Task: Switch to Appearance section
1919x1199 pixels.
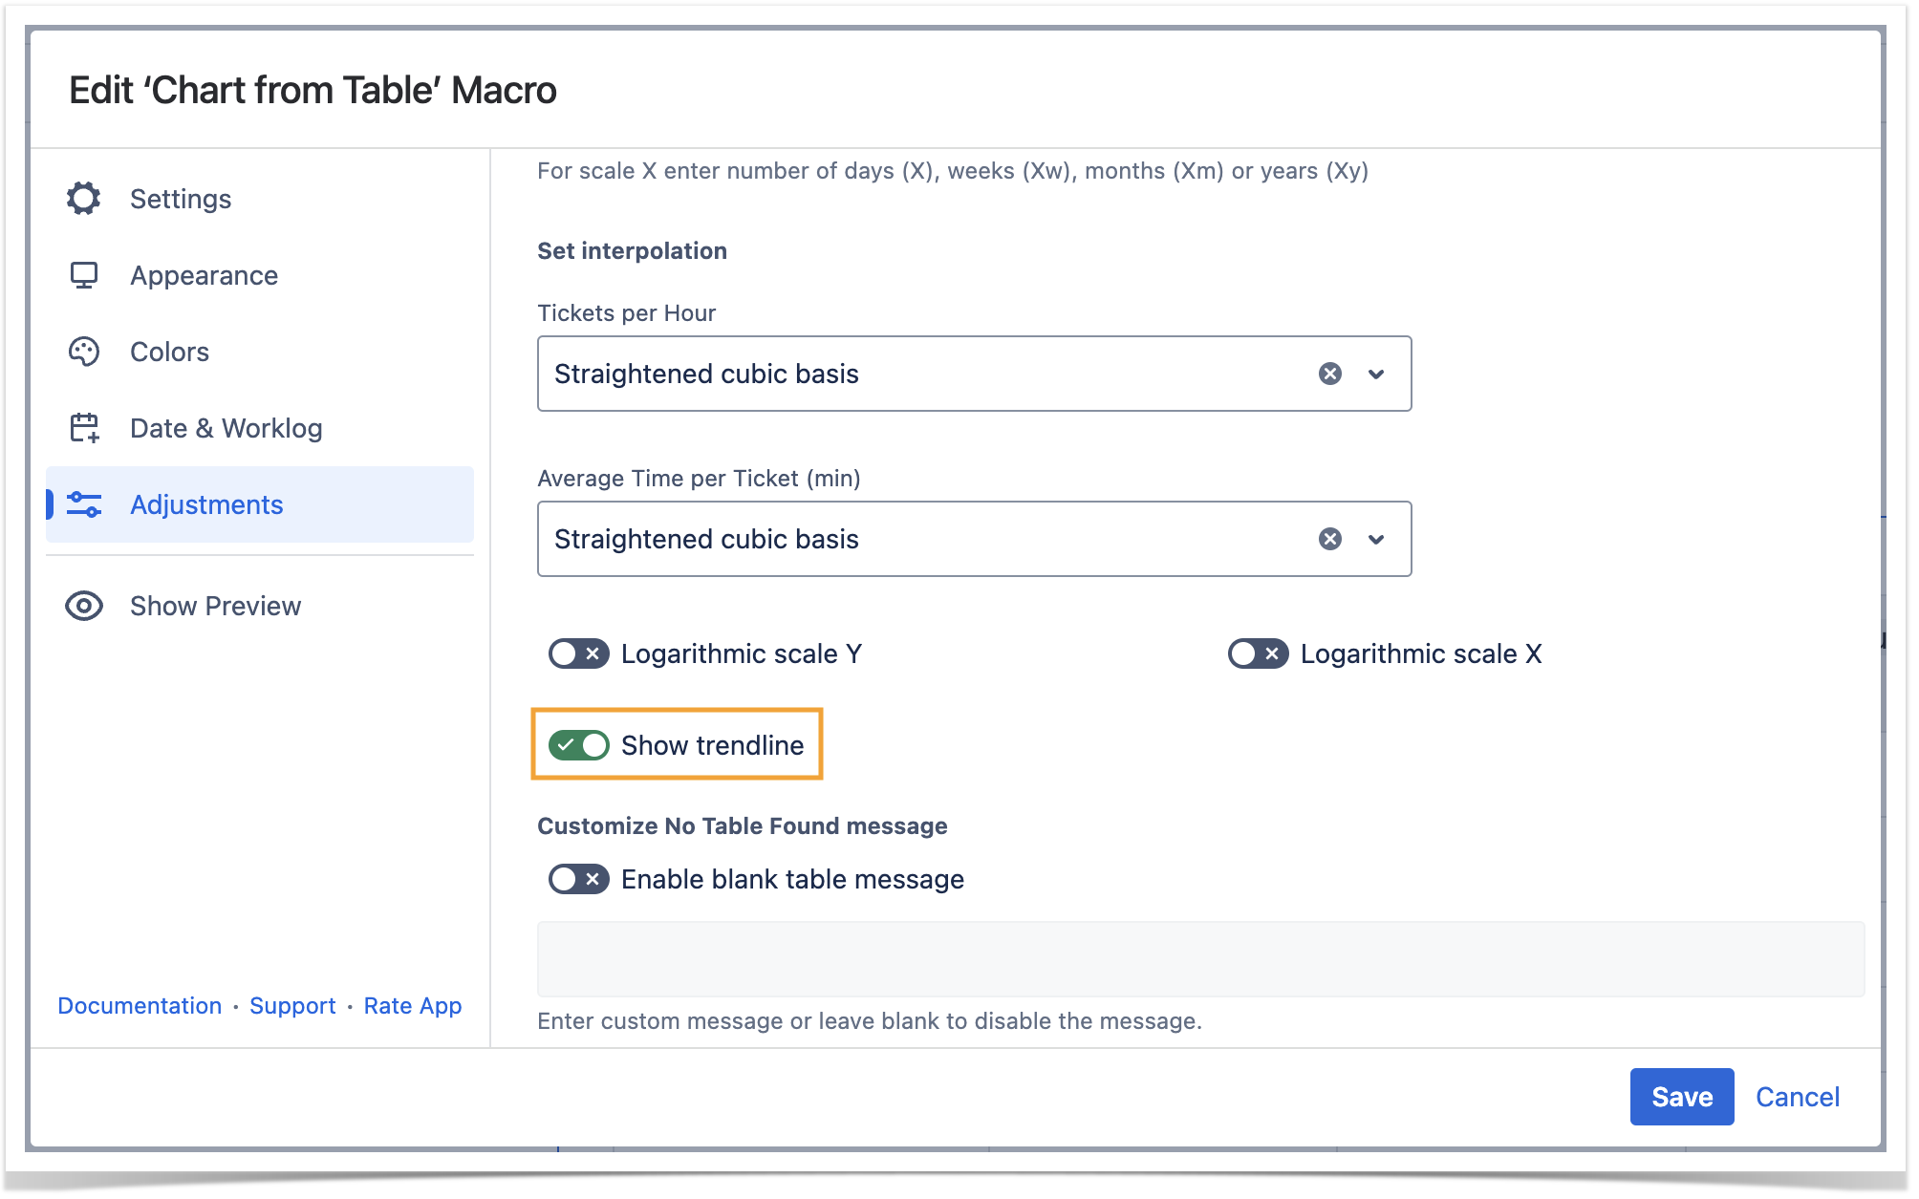Action: tap(204, 275)
